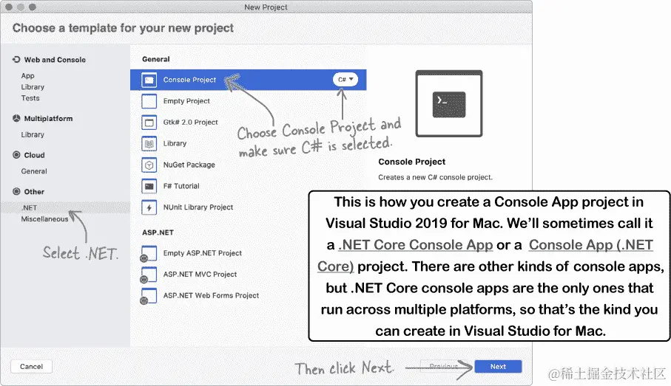Select the ASP.NET MVC Project label
Image resolution: width=671 pixels, height=386 pixels.
pos(200,274)
